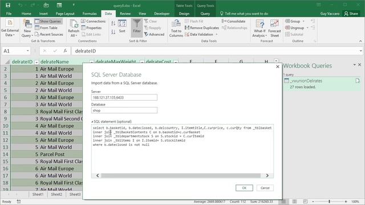Click the Database input field

click(x=124, y=110)
